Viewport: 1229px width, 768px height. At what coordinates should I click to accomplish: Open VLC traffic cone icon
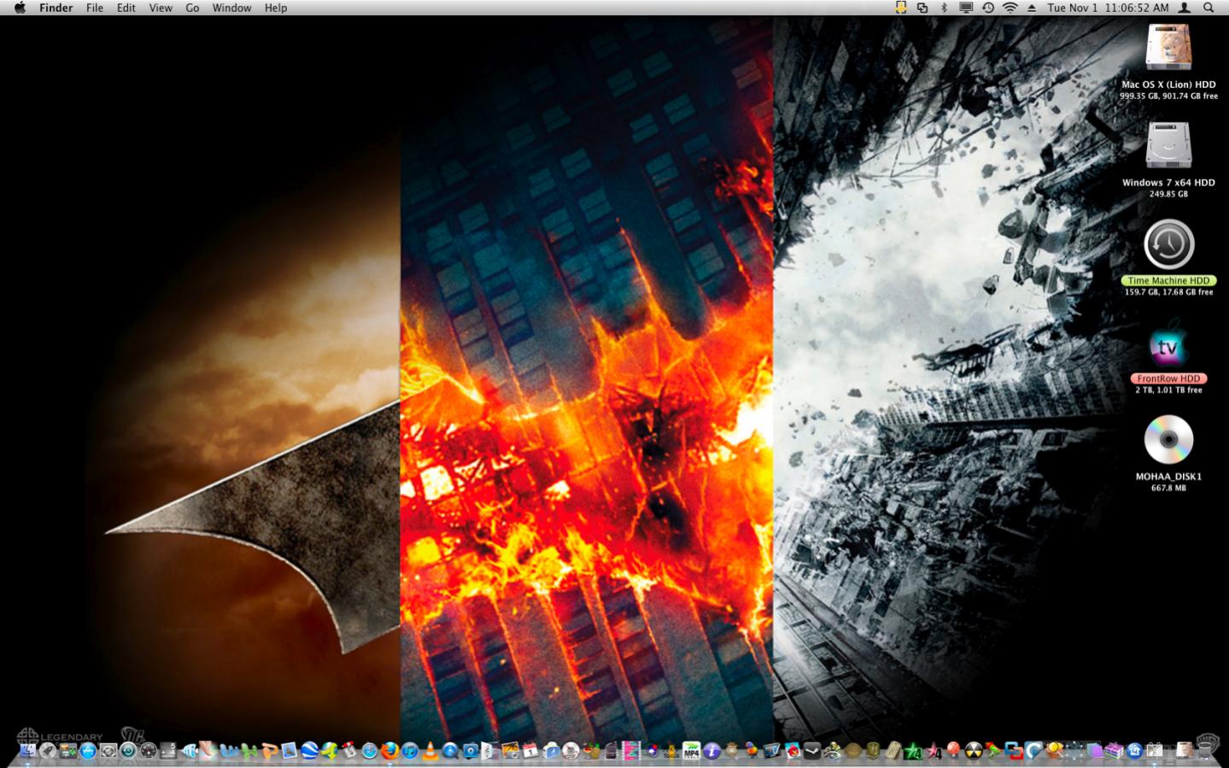pyautogui.click(x=430, y=751)
